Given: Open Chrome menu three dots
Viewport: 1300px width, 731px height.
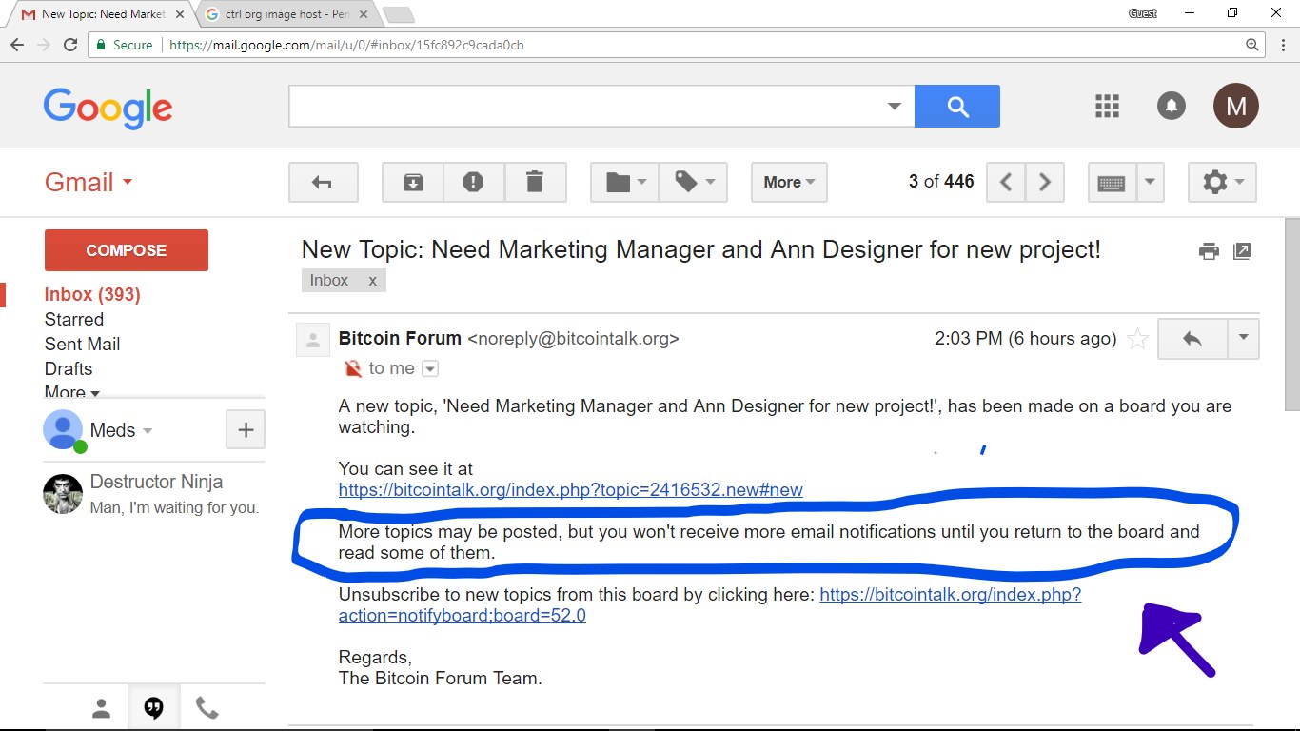Looking at the screenshot, I should click(x=1282, y=45).
